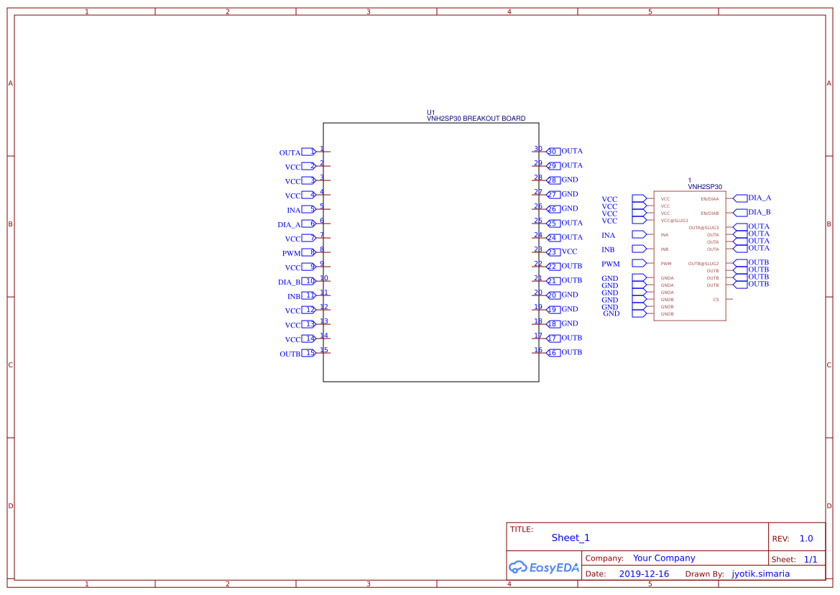Select the net port on U1 pin 15 OUTB

tap(308, 353)
